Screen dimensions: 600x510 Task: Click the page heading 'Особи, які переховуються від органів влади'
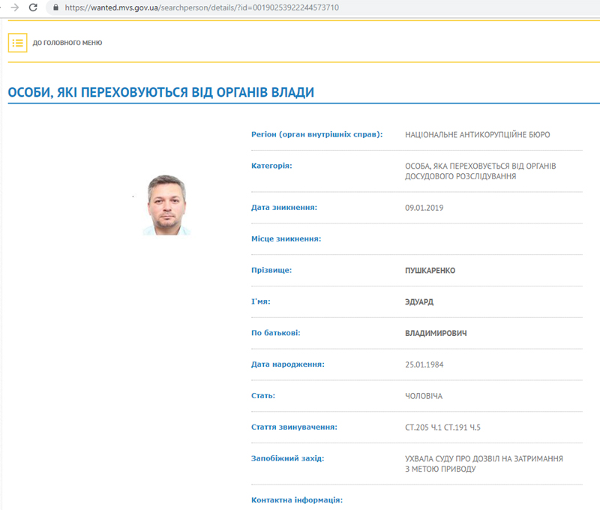pos(160,92)
